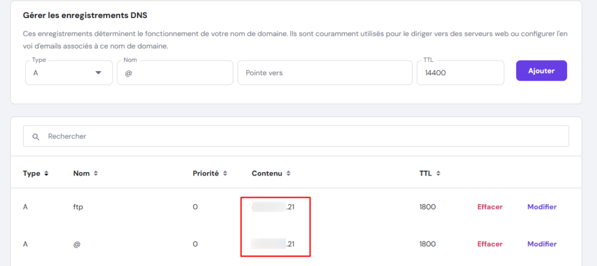597x266 pixels.
Task: Sort records by Type column arrows
Action: (46, 174)
